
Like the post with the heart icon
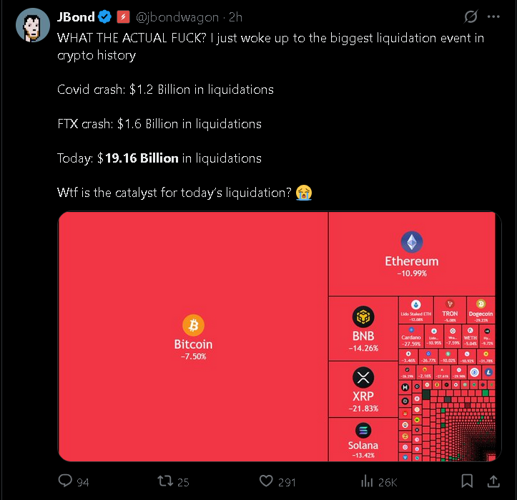click(x=266, y=481)
